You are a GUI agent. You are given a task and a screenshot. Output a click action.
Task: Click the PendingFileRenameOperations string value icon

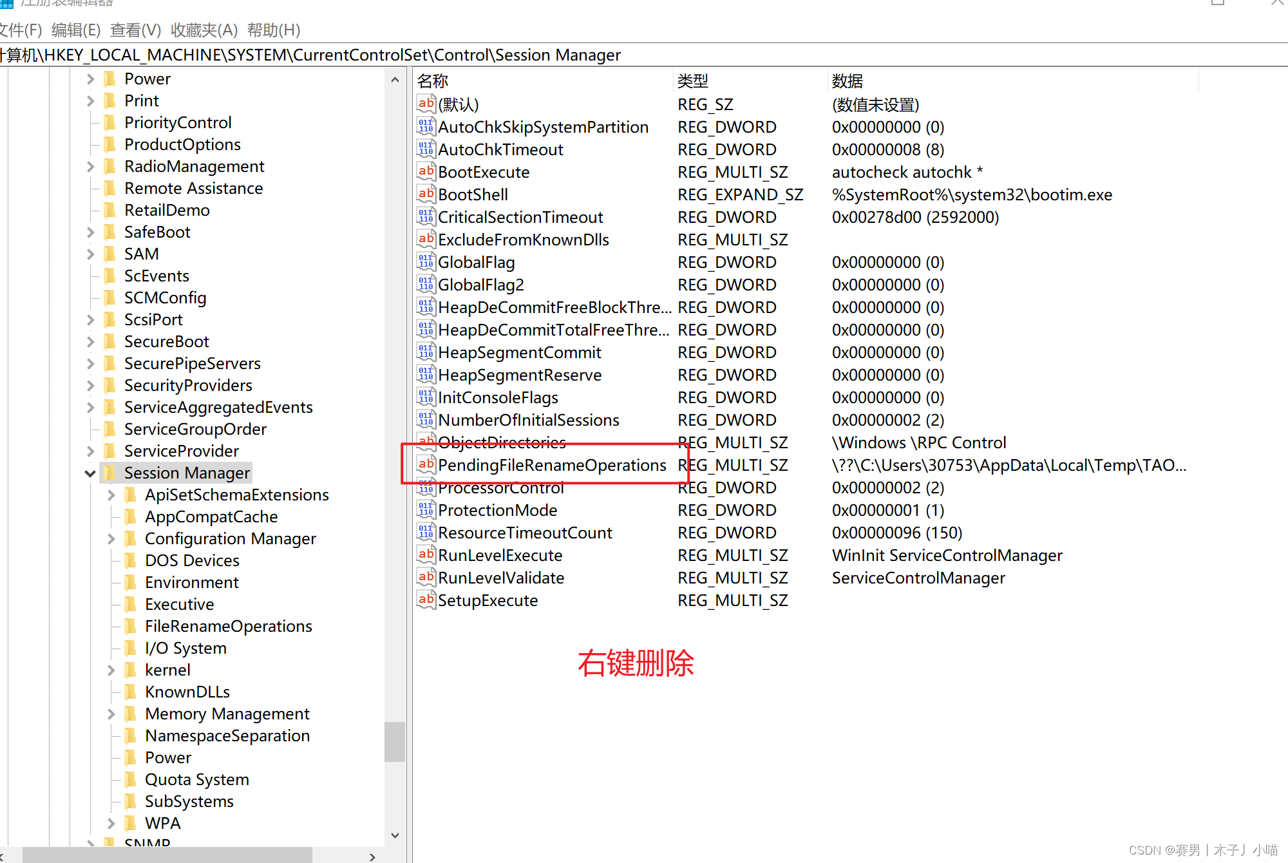pyautogui.click(x=426, y=464)
